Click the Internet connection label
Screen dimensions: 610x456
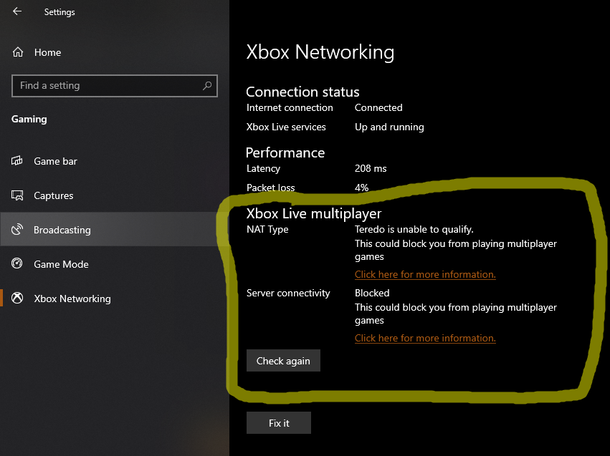tap(290, 107)
